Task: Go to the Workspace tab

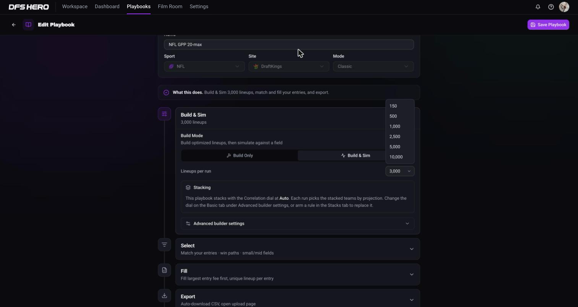Action: point(75,6)
